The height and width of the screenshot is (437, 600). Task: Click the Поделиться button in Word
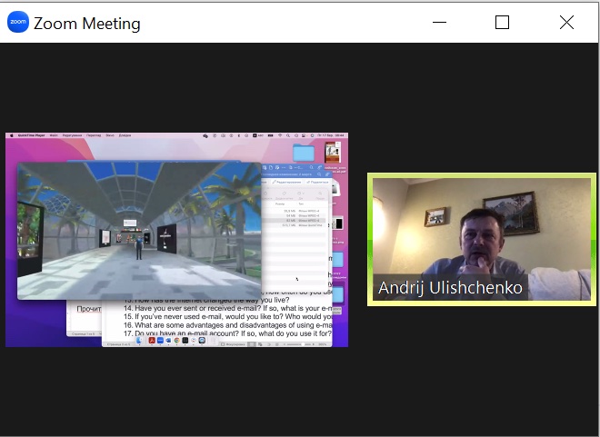click(x=317, y=182)
